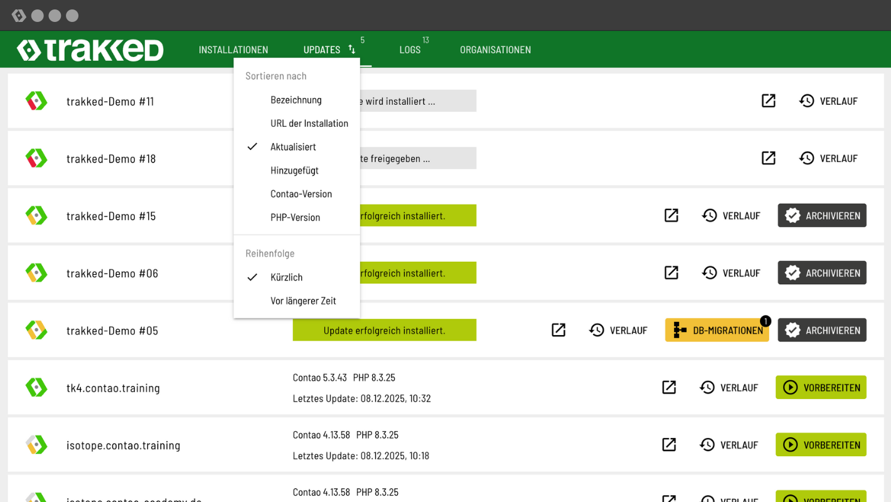Sort by Contao-Version in dropdown

click(x=301, y=194)
